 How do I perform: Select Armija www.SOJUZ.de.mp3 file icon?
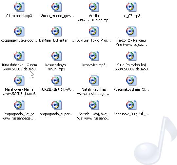pyautogui.click(x=94, y=7)
